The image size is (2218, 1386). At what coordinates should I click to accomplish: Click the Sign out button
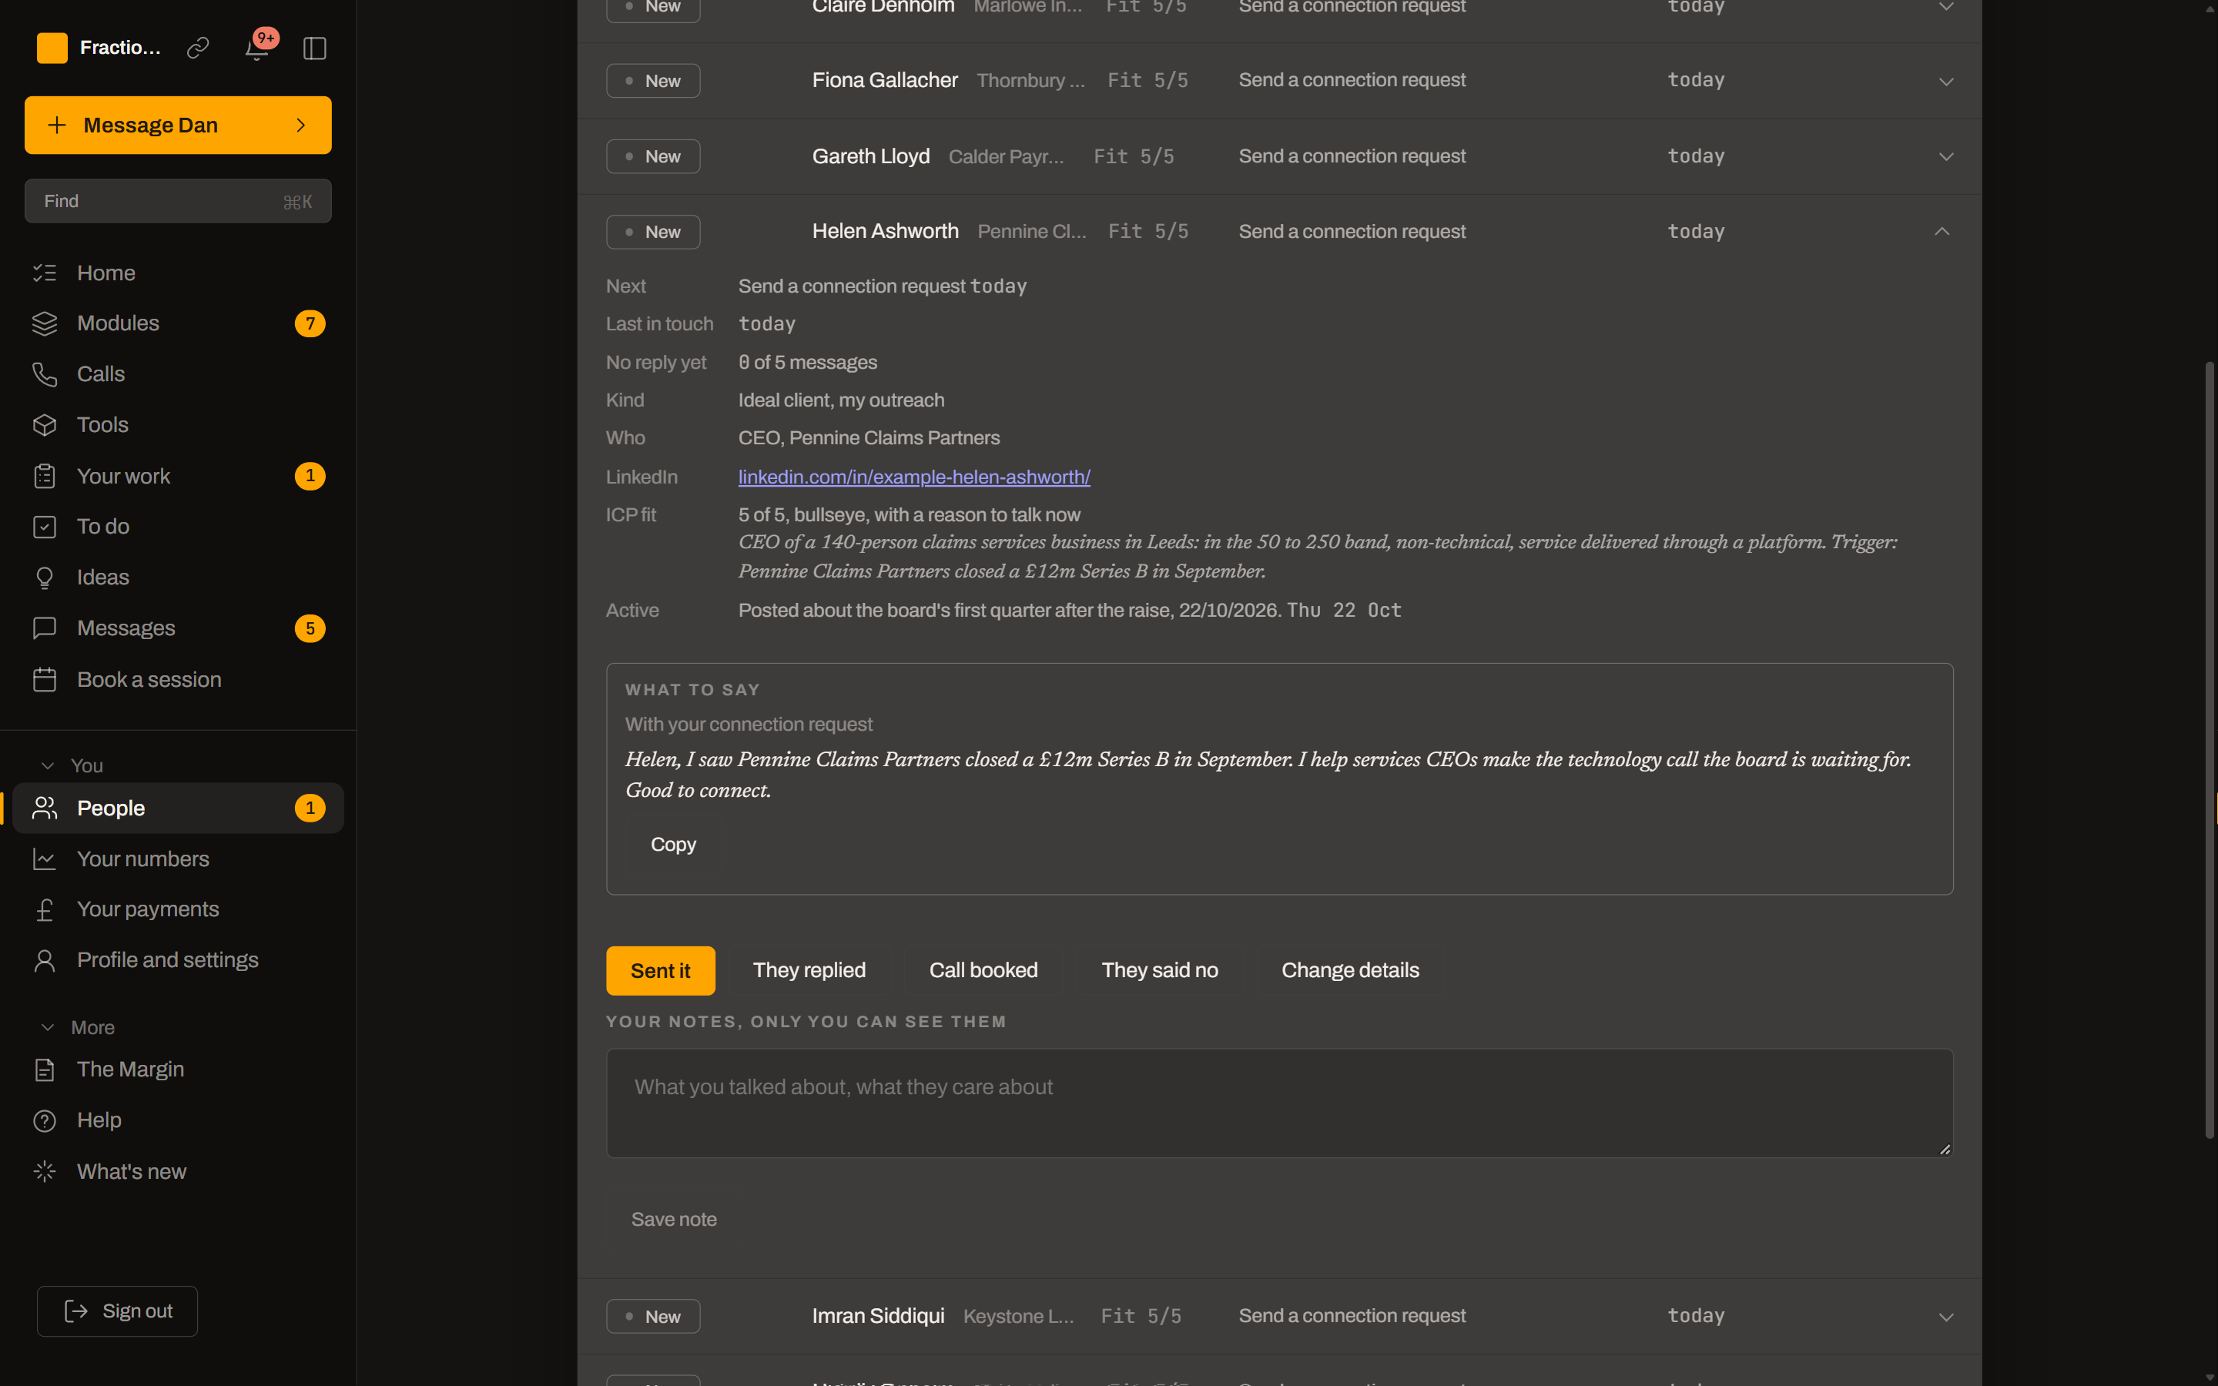(117, 1311)
